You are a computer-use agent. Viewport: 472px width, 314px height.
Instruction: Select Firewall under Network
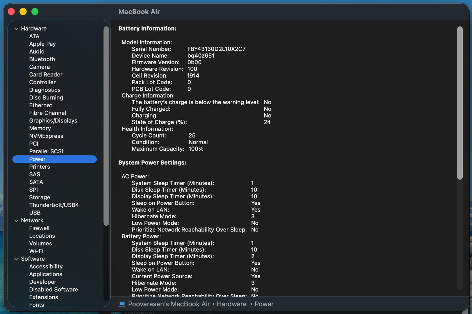[39, 228]
